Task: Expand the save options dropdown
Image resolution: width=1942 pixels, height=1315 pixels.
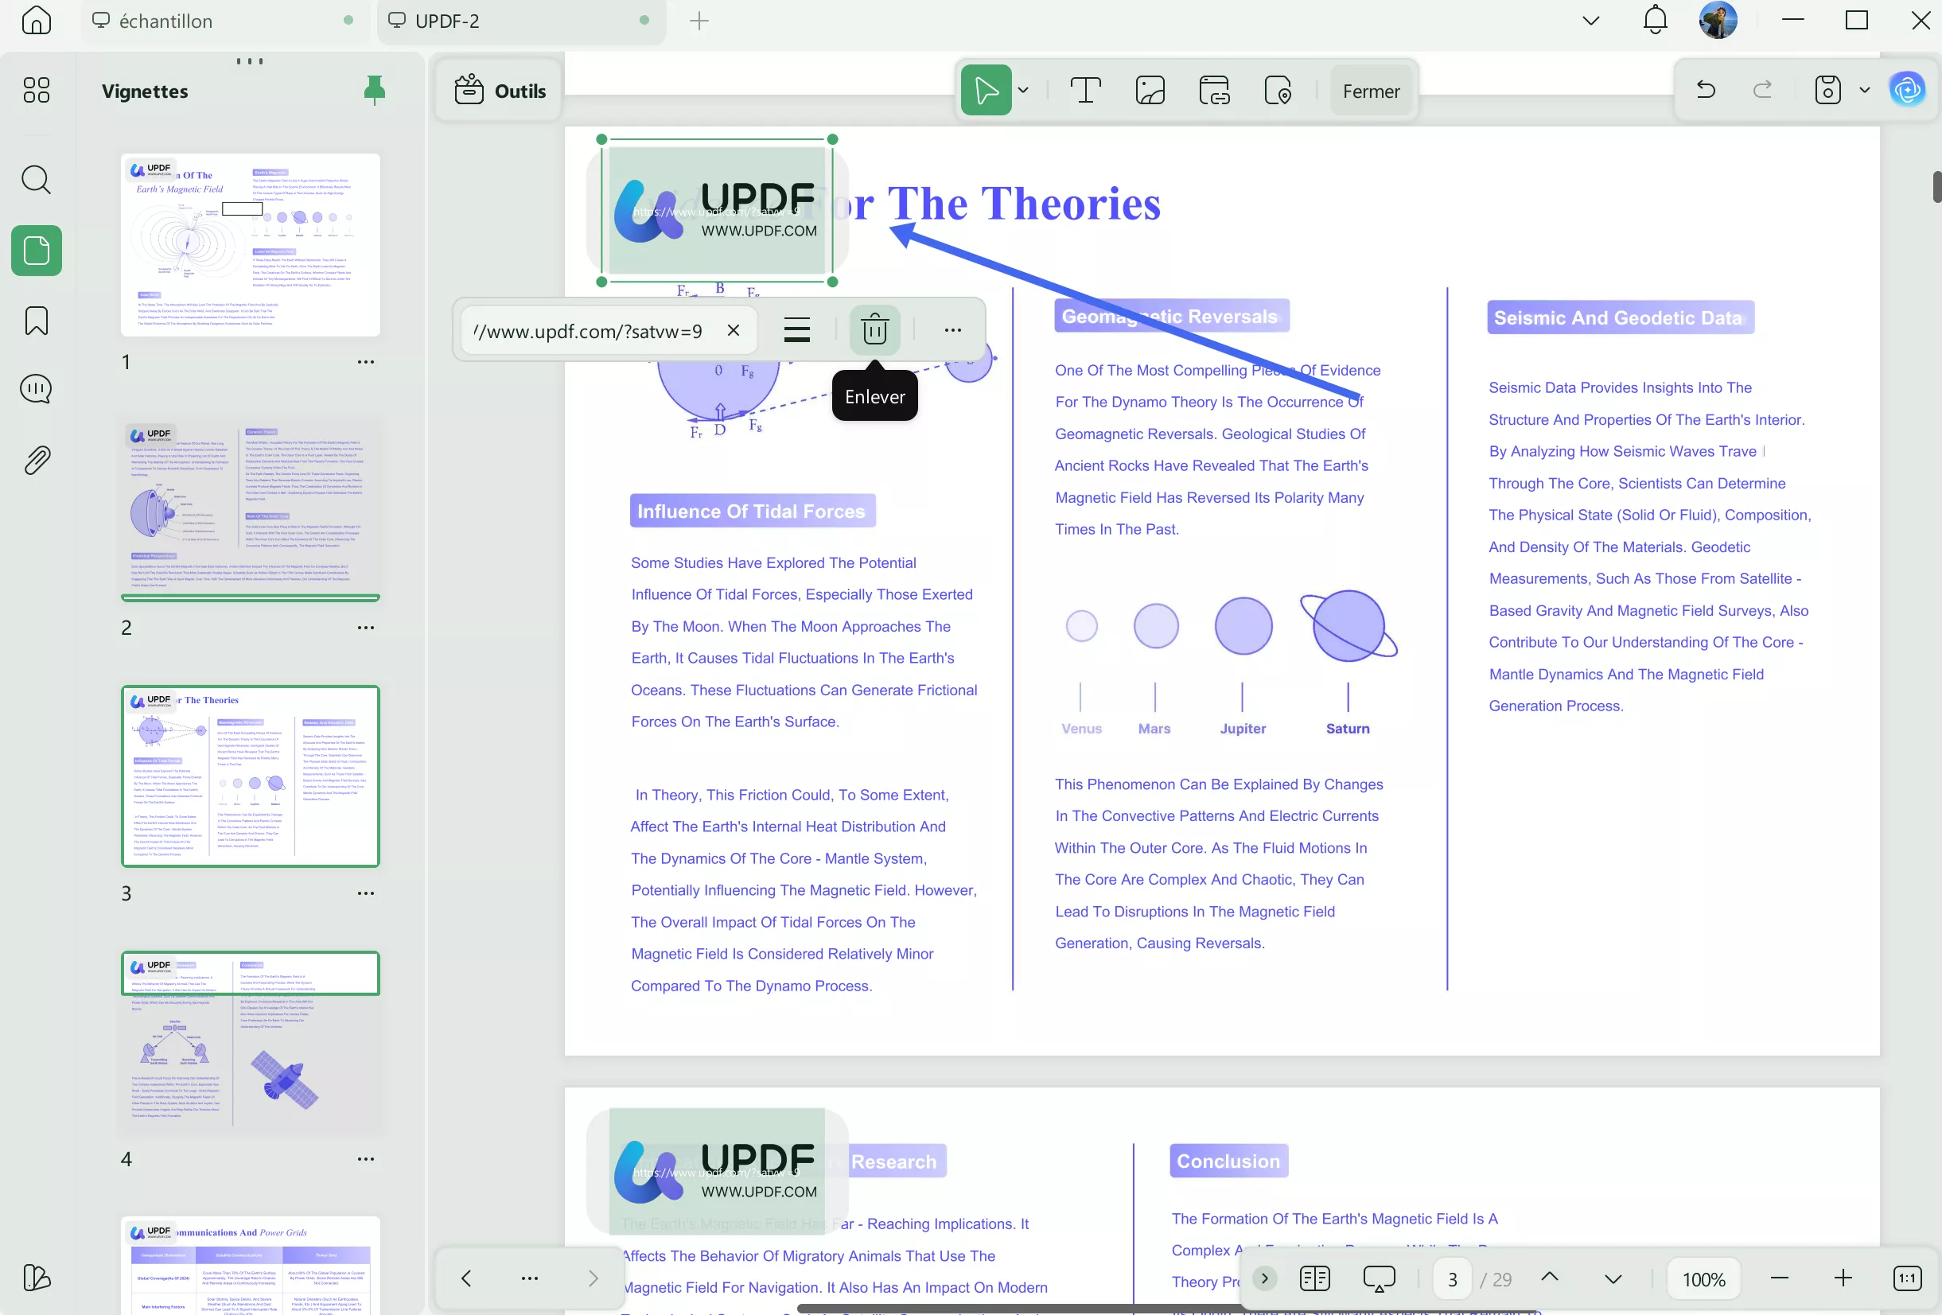Action: click(1864, 90)
